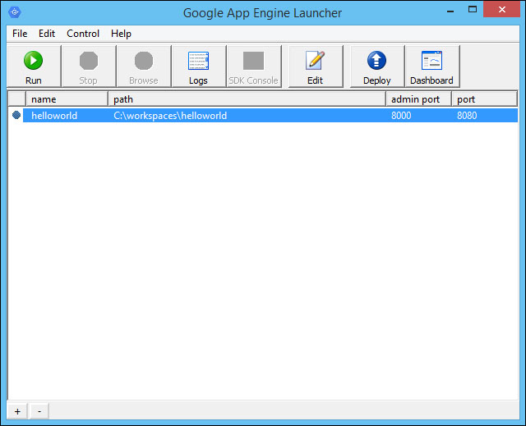Open the Logs viewer icon
This screenshot has height=426, width=526.
tap(198, 61)
